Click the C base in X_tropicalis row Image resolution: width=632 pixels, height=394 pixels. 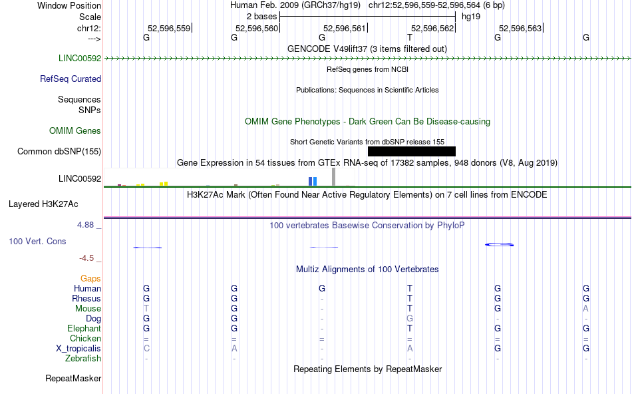tap(146, 349)
